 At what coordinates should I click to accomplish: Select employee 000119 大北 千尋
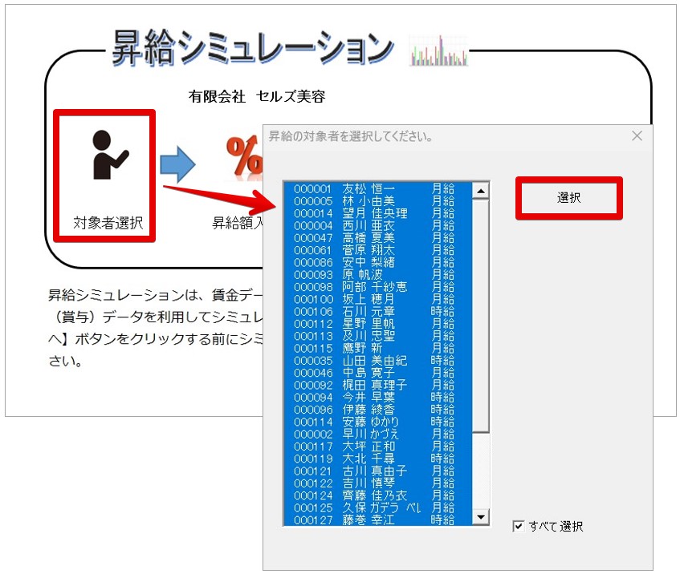(377, 459)
